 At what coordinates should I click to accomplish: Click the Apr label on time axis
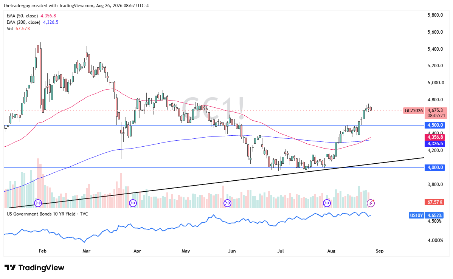pyautogui.click(x=137, y=251)
